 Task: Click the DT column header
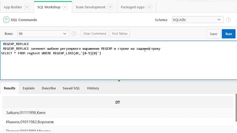point(118,102)
